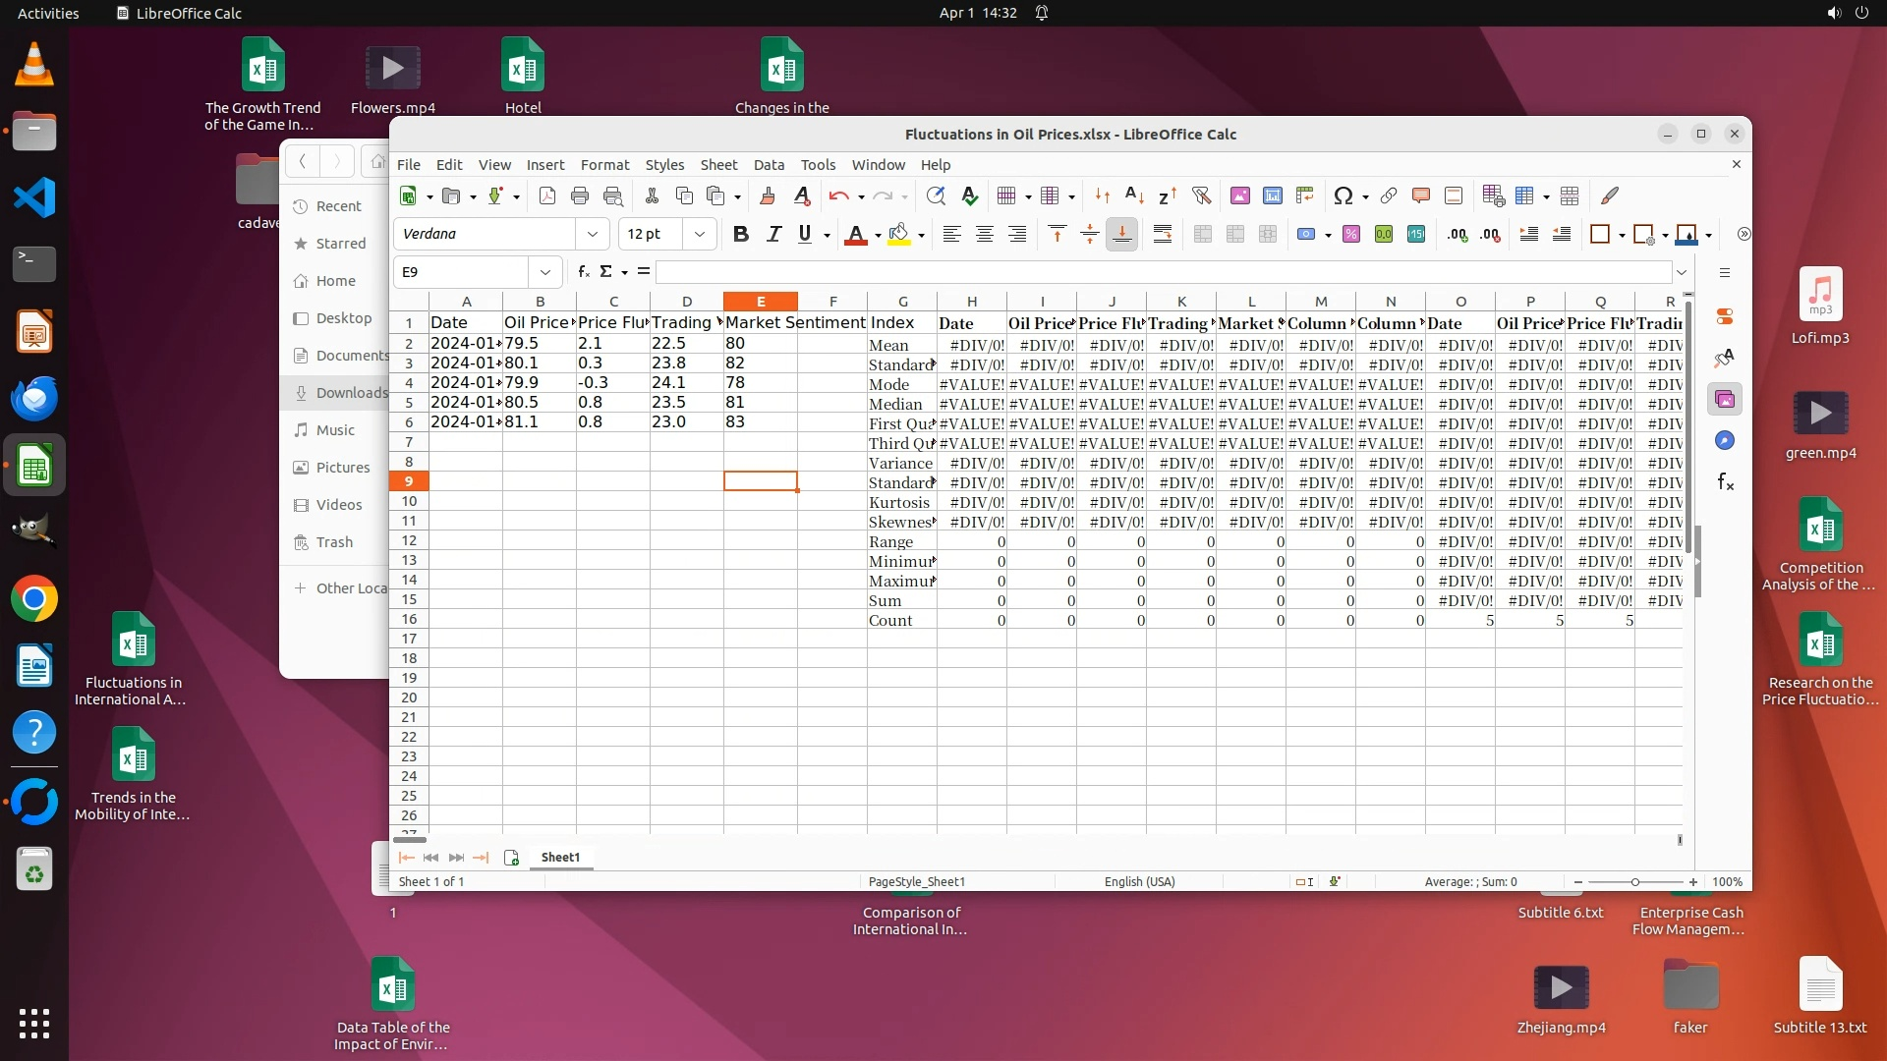
Task: Open the font size dropdown
Action: (699, 234)
